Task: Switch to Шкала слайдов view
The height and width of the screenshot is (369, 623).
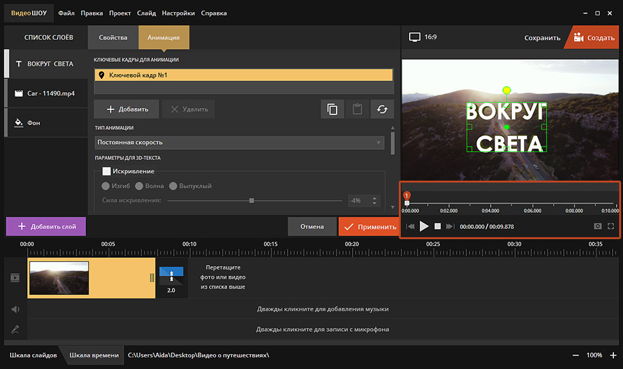Action: tap(33, 355)
